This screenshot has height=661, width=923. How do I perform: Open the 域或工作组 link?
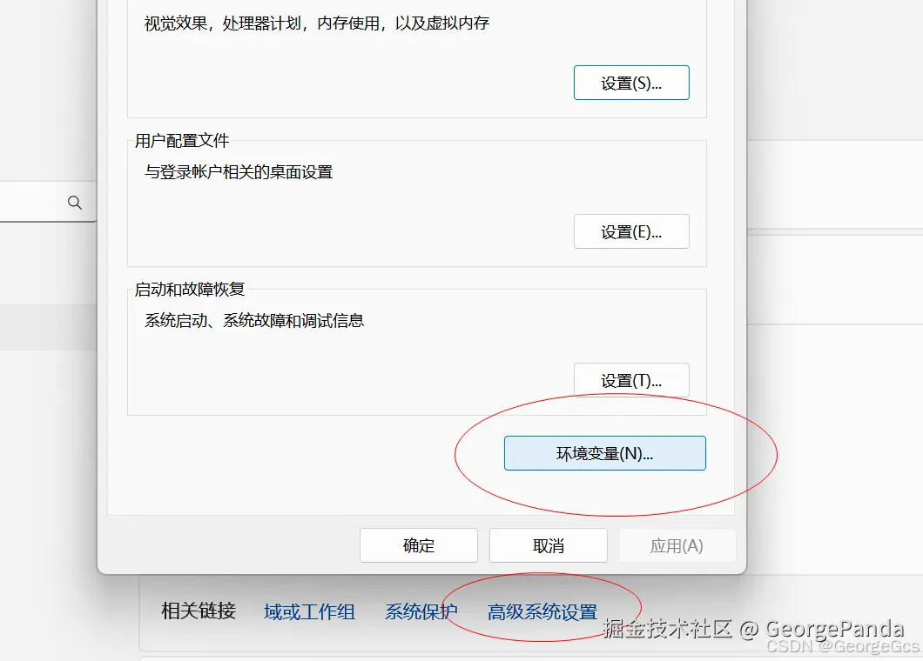(309, 611)
